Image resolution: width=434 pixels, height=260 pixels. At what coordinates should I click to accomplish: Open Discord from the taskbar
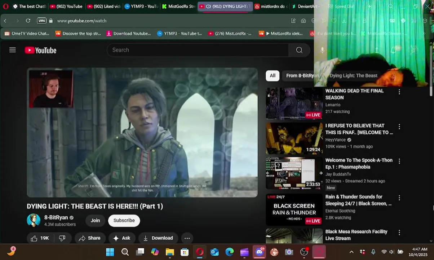[x=260, y=252]
